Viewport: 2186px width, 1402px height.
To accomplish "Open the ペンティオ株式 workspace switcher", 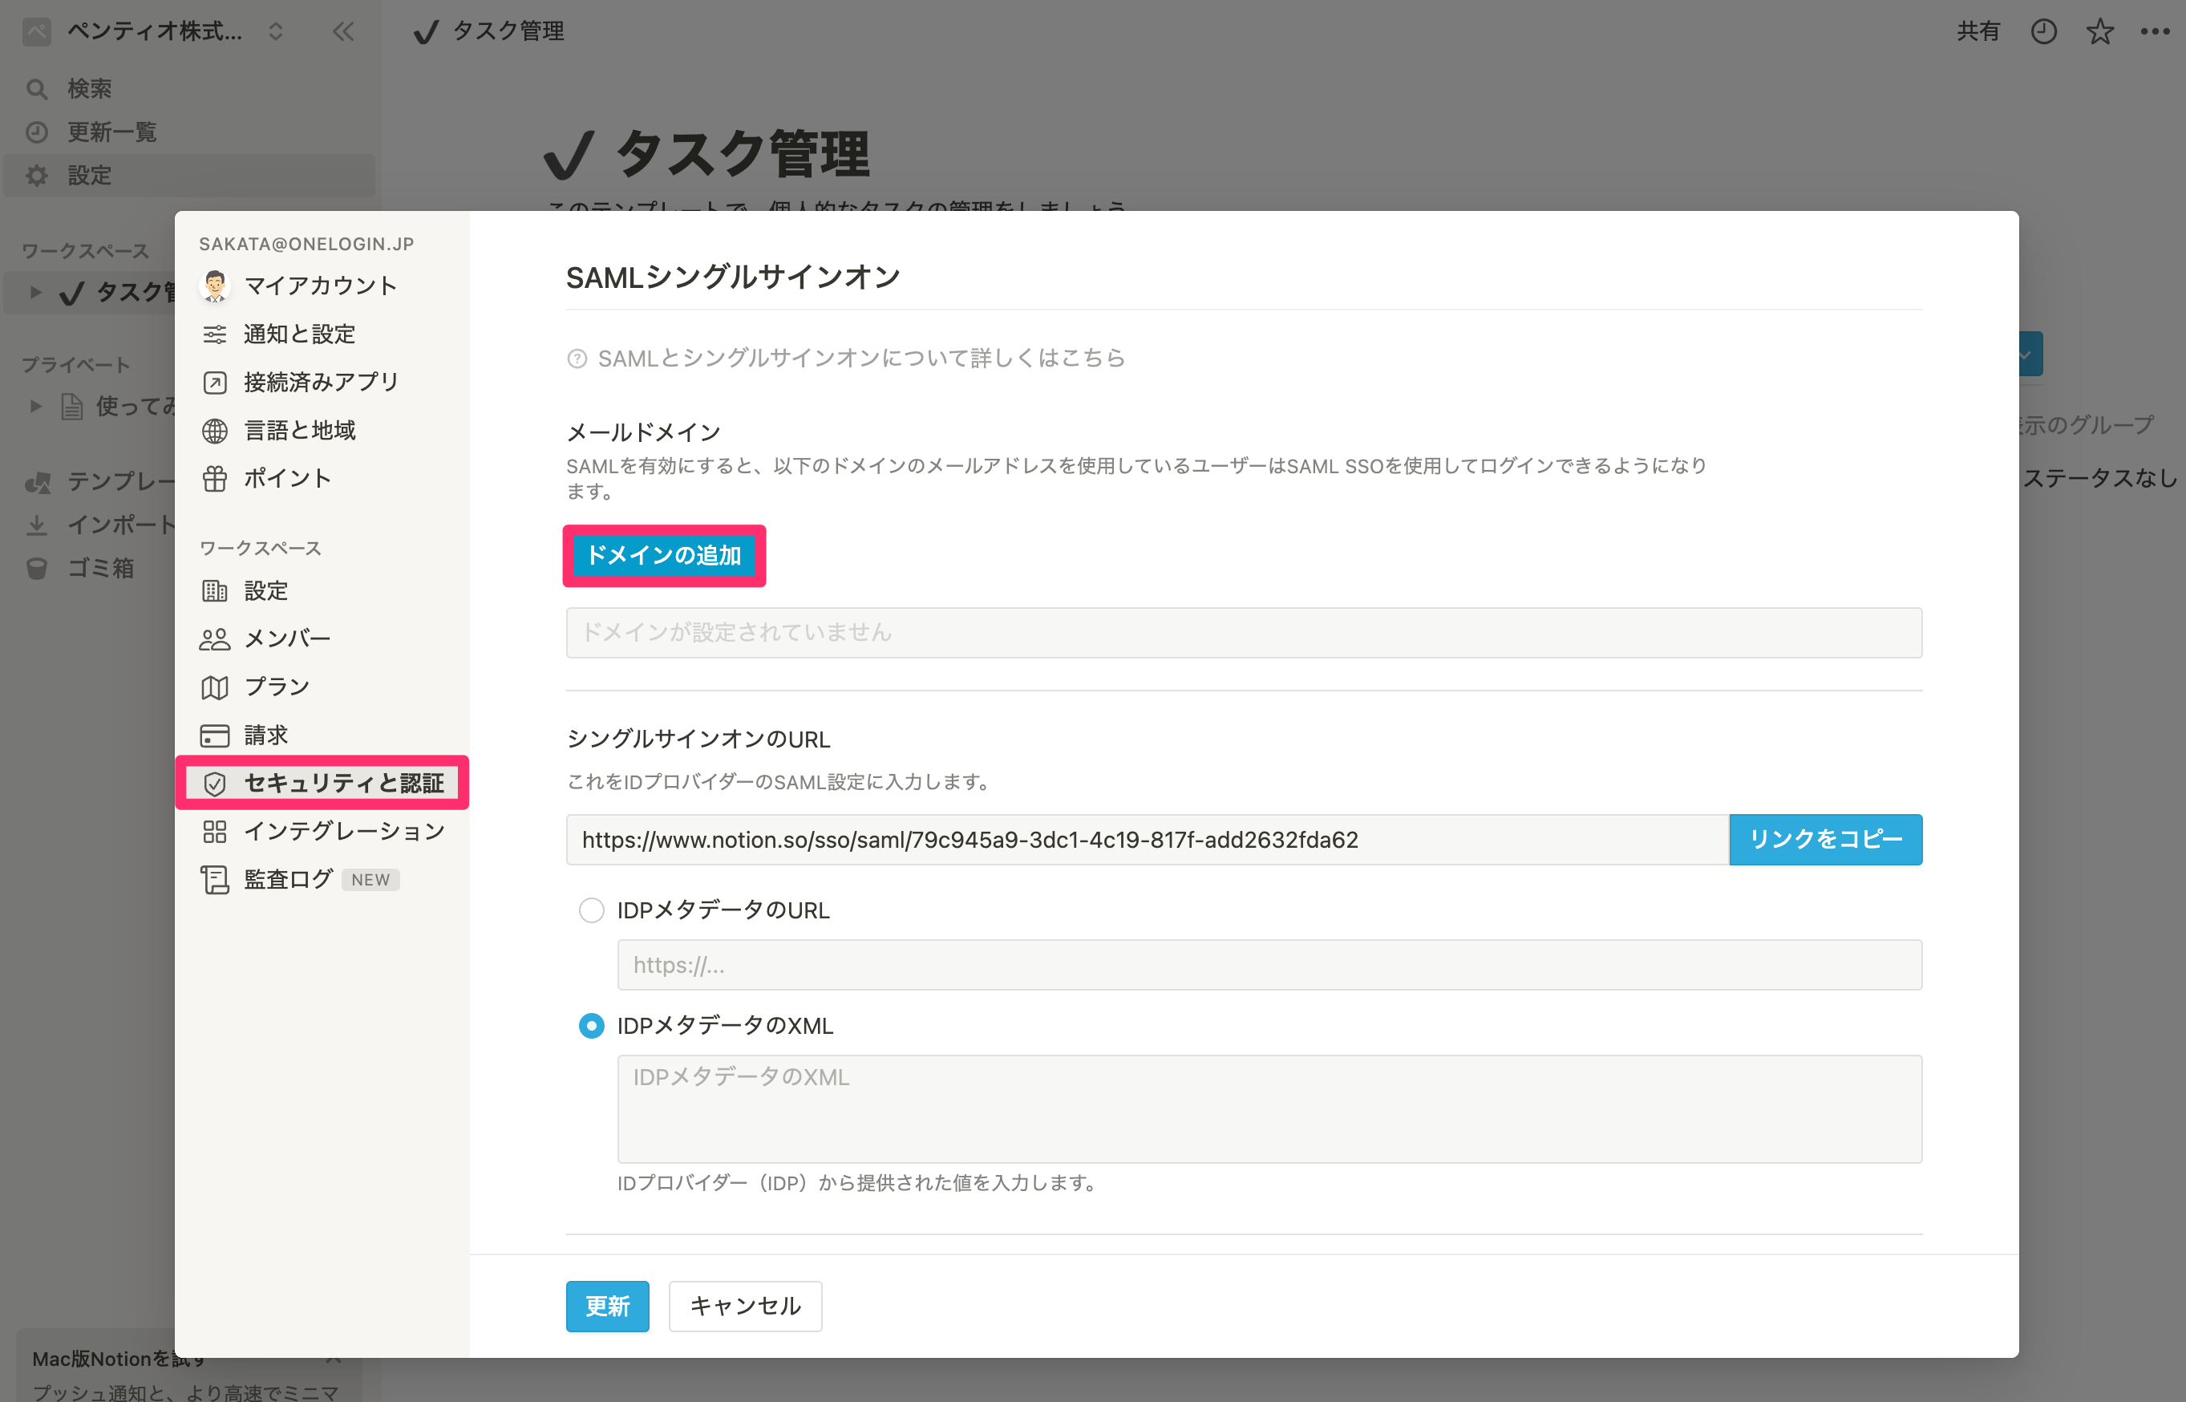I will click(x=155, y=32).
